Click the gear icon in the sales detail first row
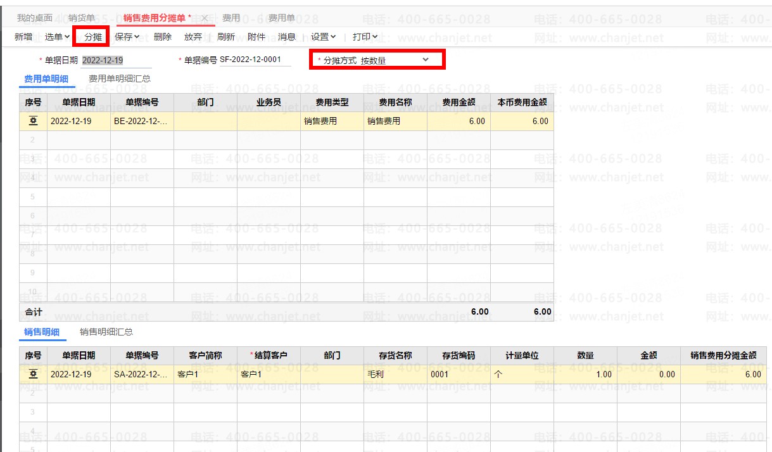The width and height of the screenshot is (772, 452). 33,374
